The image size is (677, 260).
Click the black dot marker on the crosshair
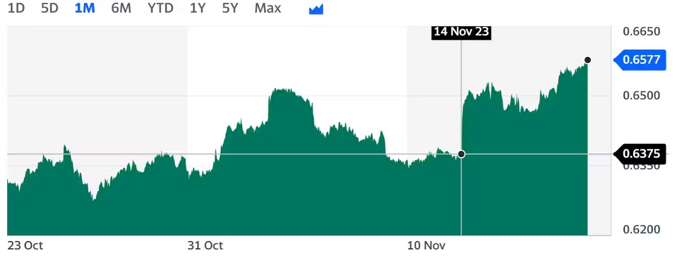click(x=462, y=154)
